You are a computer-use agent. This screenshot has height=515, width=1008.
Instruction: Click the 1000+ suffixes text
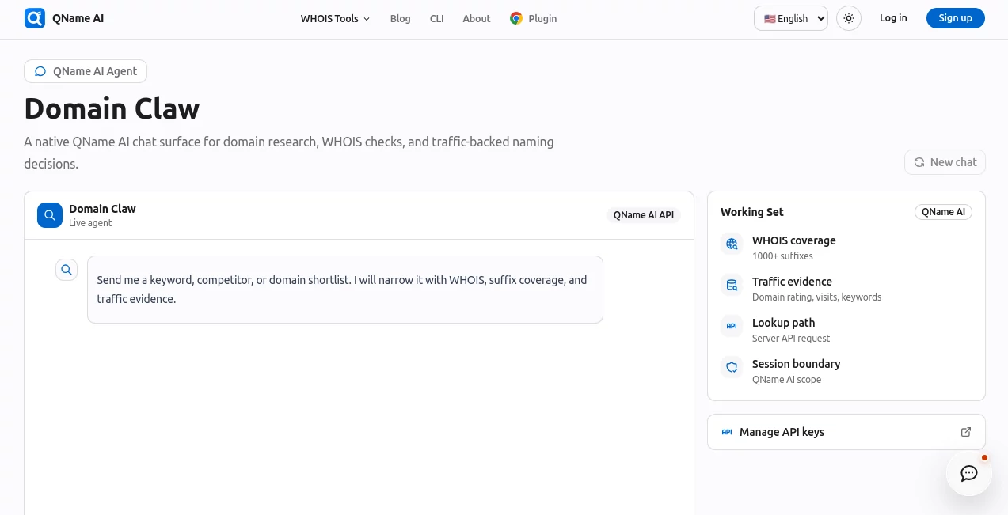tap(782, 256)
